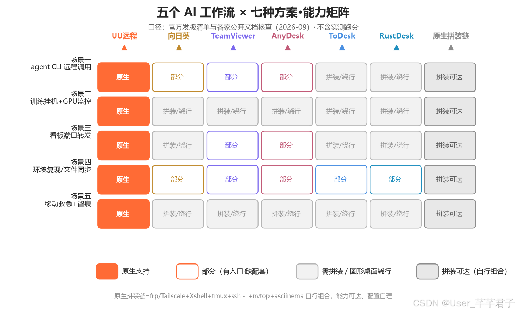Click TeamViewer's 拼装/绕行 cell for 场景五
The height and width of the screenshot is (312, 516).
point(232,214)
